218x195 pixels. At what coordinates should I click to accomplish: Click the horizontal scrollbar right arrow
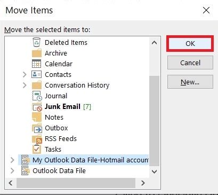[143, 183]
